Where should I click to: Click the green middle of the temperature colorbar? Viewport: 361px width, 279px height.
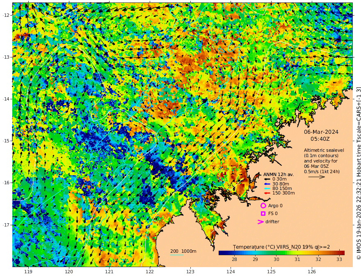281,253
